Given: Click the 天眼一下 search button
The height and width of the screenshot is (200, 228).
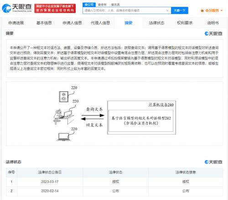Looking at the screenshot, I should (180, 10).
